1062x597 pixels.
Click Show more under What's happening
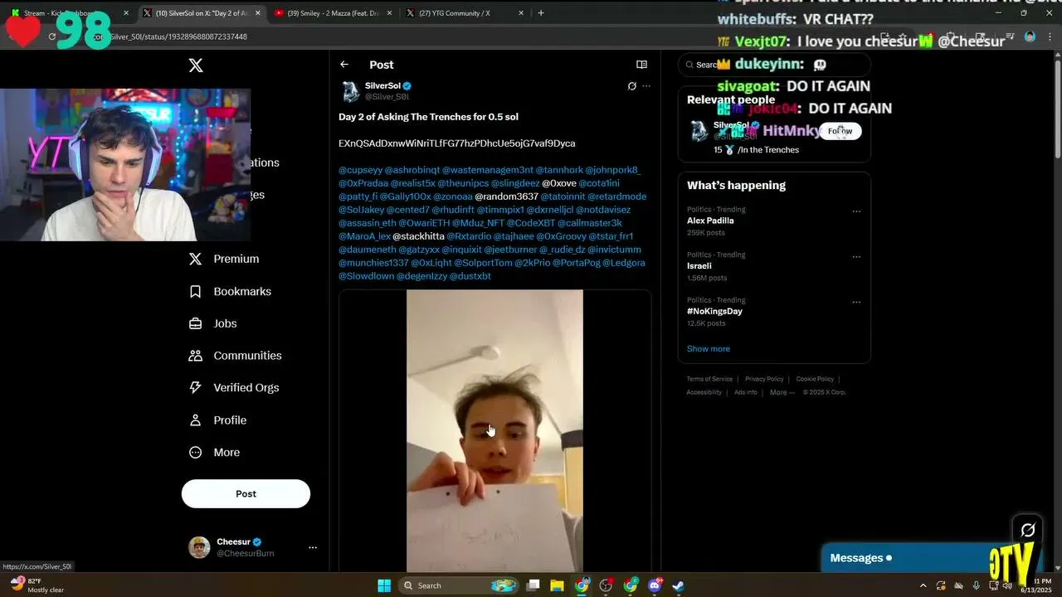tap(709, 349)
